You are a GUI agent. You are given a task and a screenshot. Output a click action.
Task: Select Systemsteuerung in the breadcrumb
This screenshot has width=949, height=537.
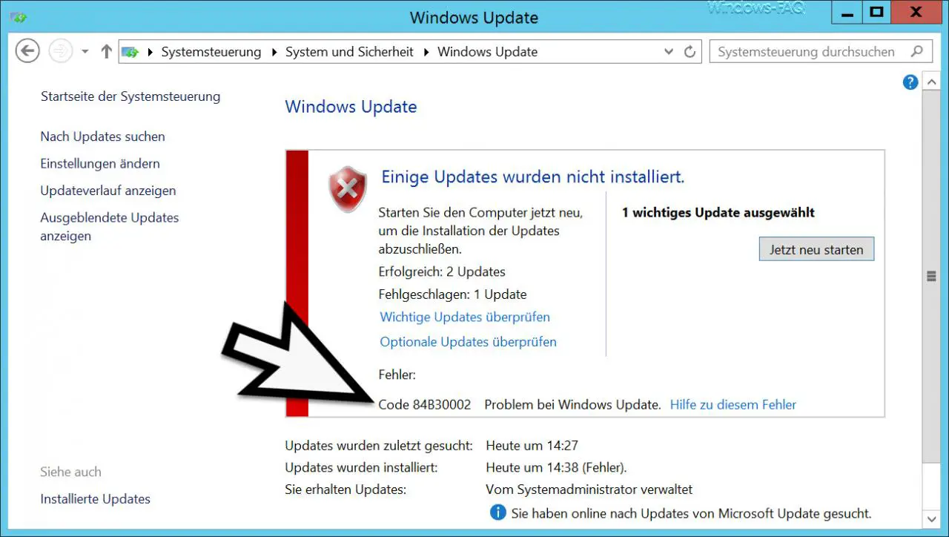pos(211,52)
